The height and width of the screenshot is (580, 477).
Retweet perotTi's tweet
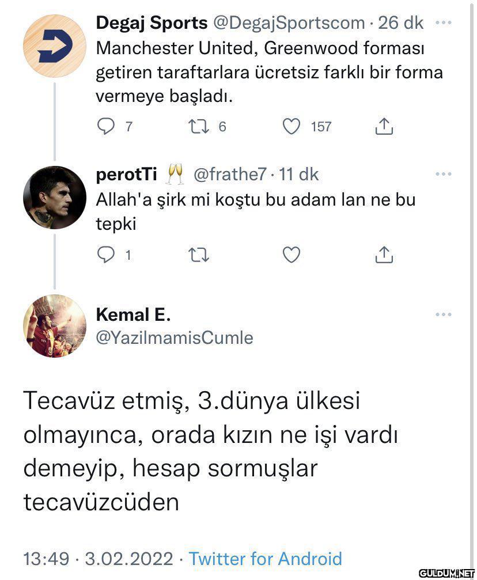pos(199,255)
